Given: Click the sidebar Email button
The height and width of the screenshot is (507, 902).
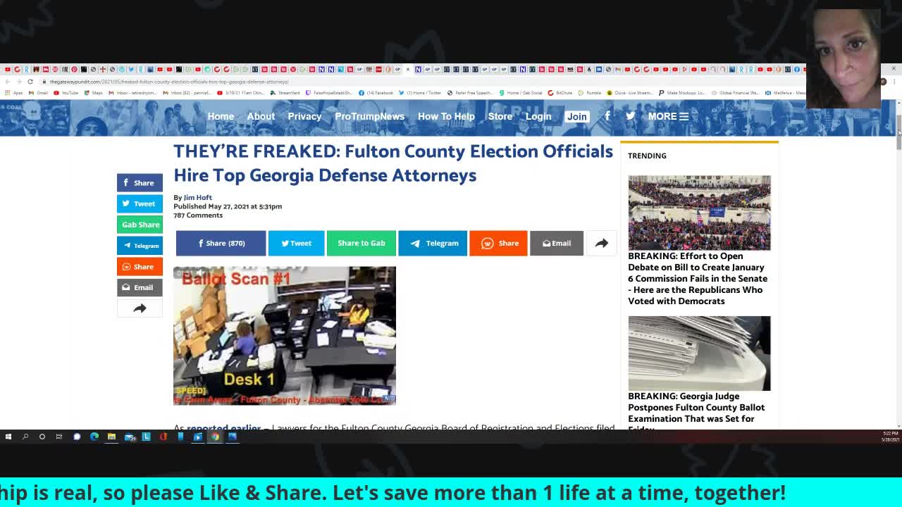Looking at the screenshot, I should [140, 287].
